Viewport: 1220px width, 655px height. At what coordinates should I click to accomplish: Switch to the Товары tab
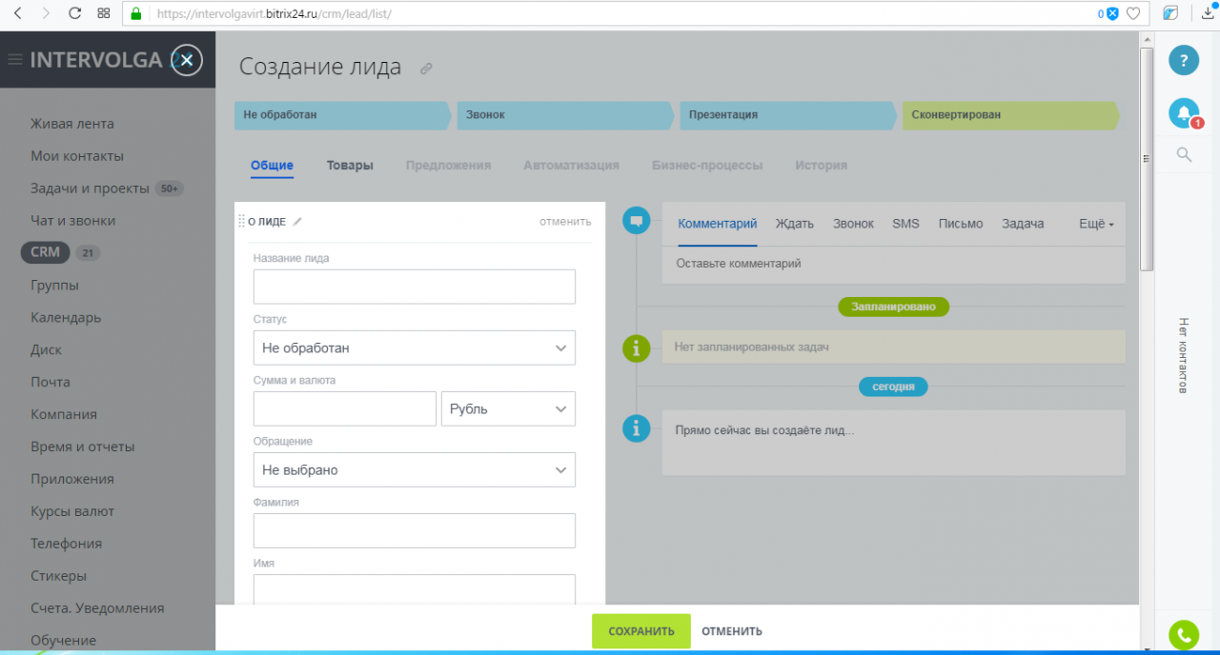pyautogui.click(x=350, y=165)
